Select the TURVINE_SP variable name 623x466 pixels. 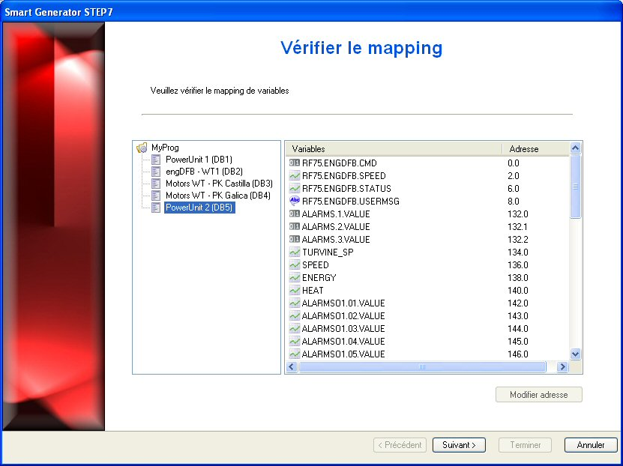pos(328,252)
